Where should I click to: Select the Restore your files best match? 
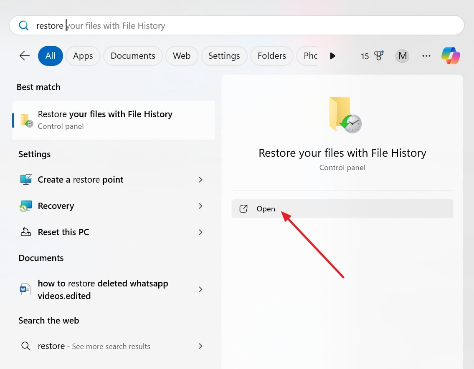(x=113, y=120)
